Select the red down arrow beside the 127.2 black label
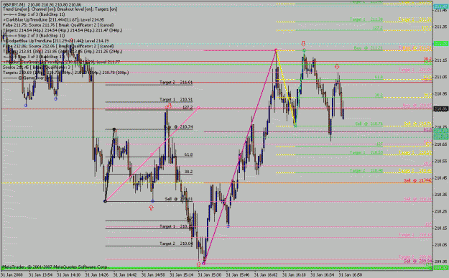 [x=170, y=106]
